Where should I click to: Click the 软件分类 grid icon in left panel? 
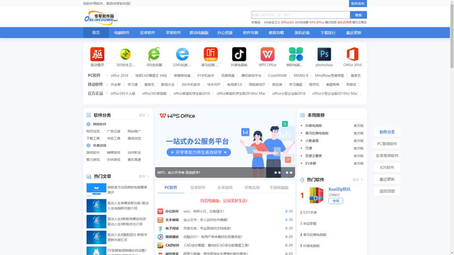click(88, 115)
